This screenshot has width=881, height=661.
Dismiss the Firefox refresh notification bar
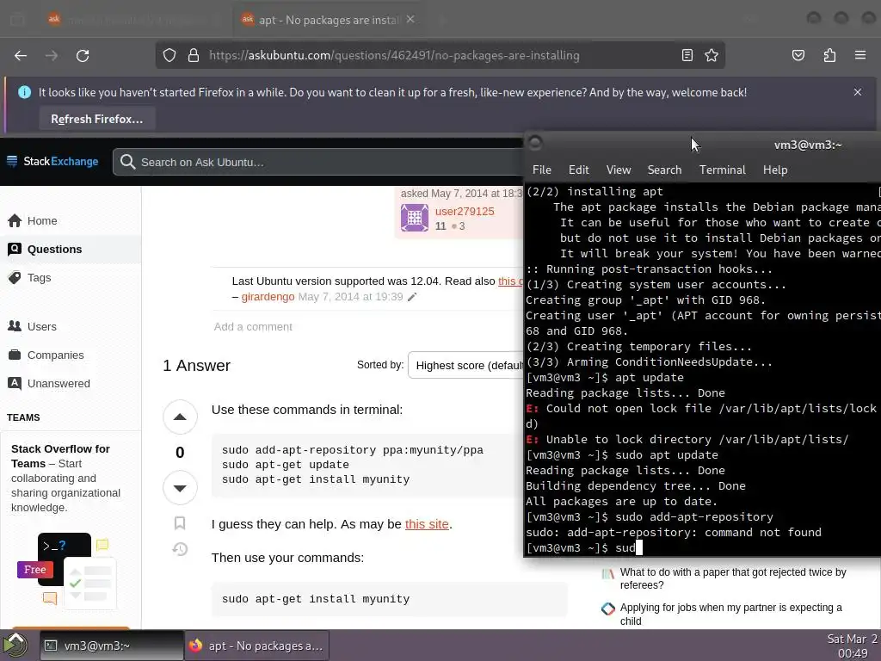858,92
